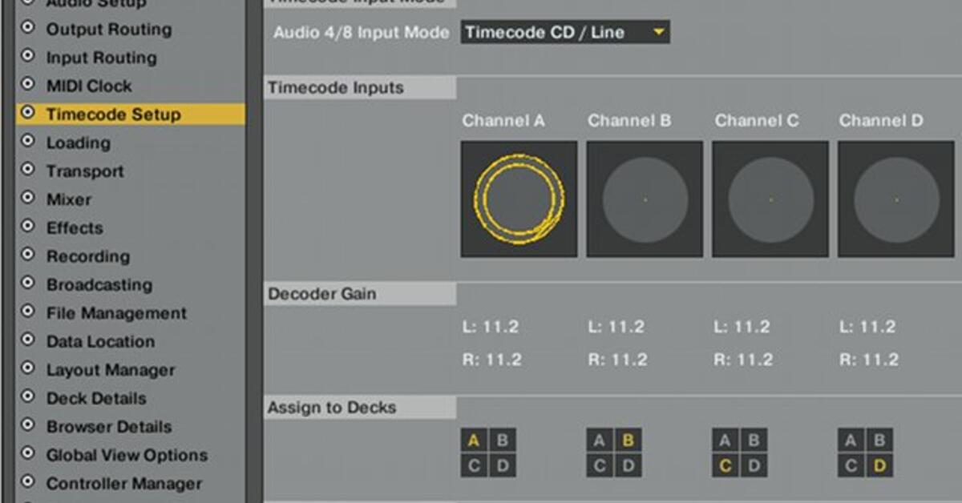
Task: Click the Channel A timecode scope display
Action: [x=519, y=198]
